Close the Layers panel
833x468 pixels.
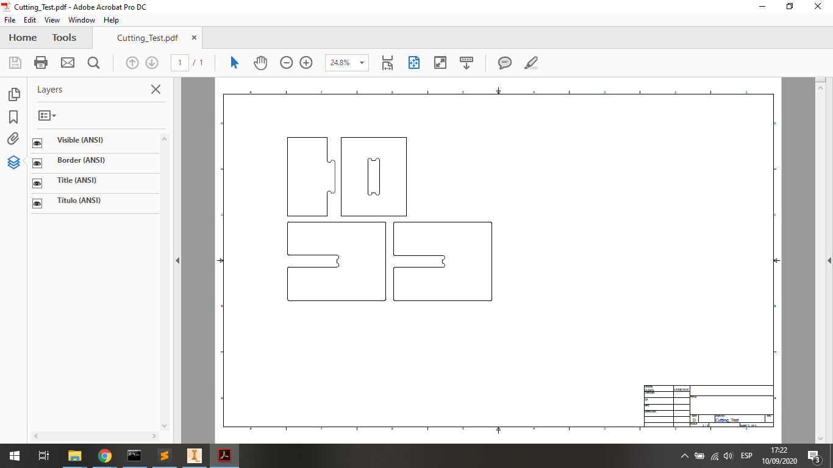pos(156,90)
